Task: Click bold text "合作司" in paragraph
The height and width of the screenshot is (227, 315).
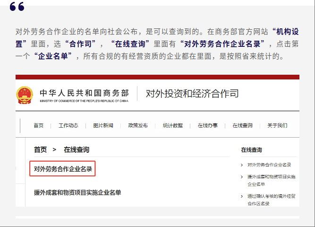Action: click(81, 44)
